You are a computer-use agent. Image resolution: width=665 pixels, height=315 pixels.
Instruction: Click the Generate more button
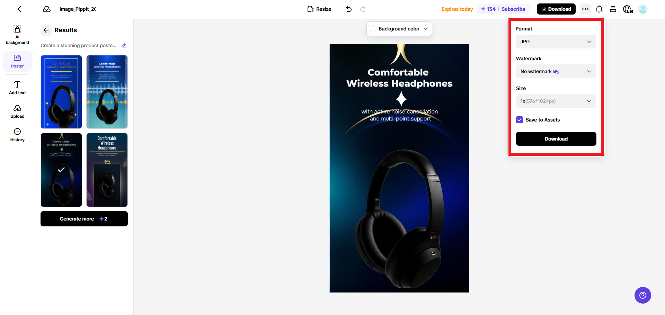(84, 219)
